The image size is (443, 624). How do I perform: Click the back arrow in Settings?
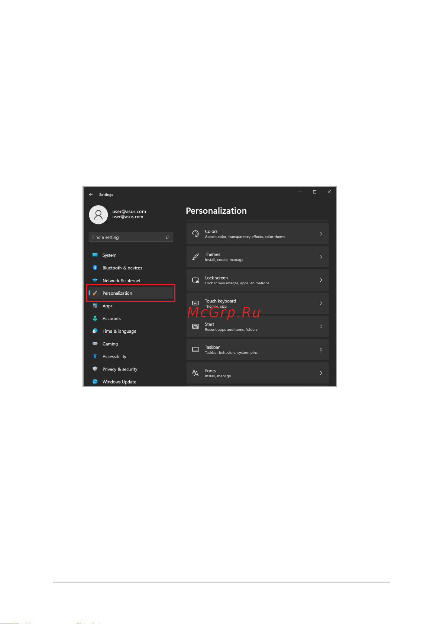pos(91,194)
